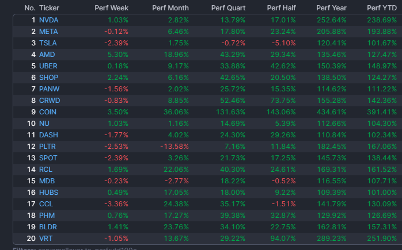This screenshot has width=402, height=250.
Task: Select COIN's Perf Quart value 131.63%
Action: pyautogui.click(x=231, y=112)
